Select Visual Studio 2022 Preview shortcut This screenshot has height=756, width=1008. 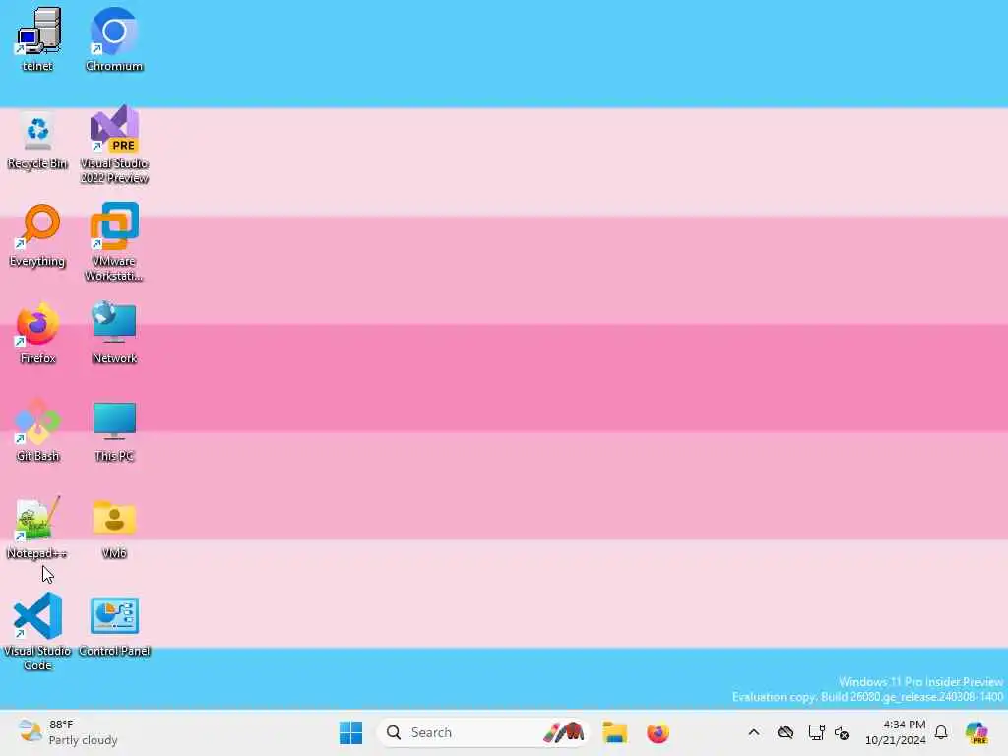coord(114,146)
